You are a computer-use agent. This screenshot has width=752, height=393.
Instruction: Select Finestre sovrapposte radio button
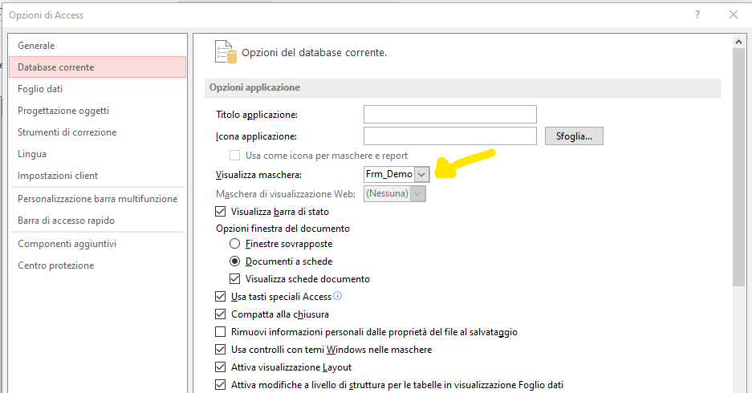coord(234,244)
